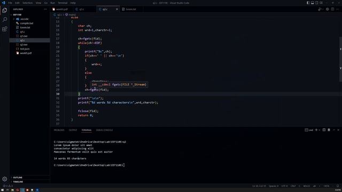Switch to the Debug Console panel tab
This screenshot has width=342, height=192.
point(104,130)
